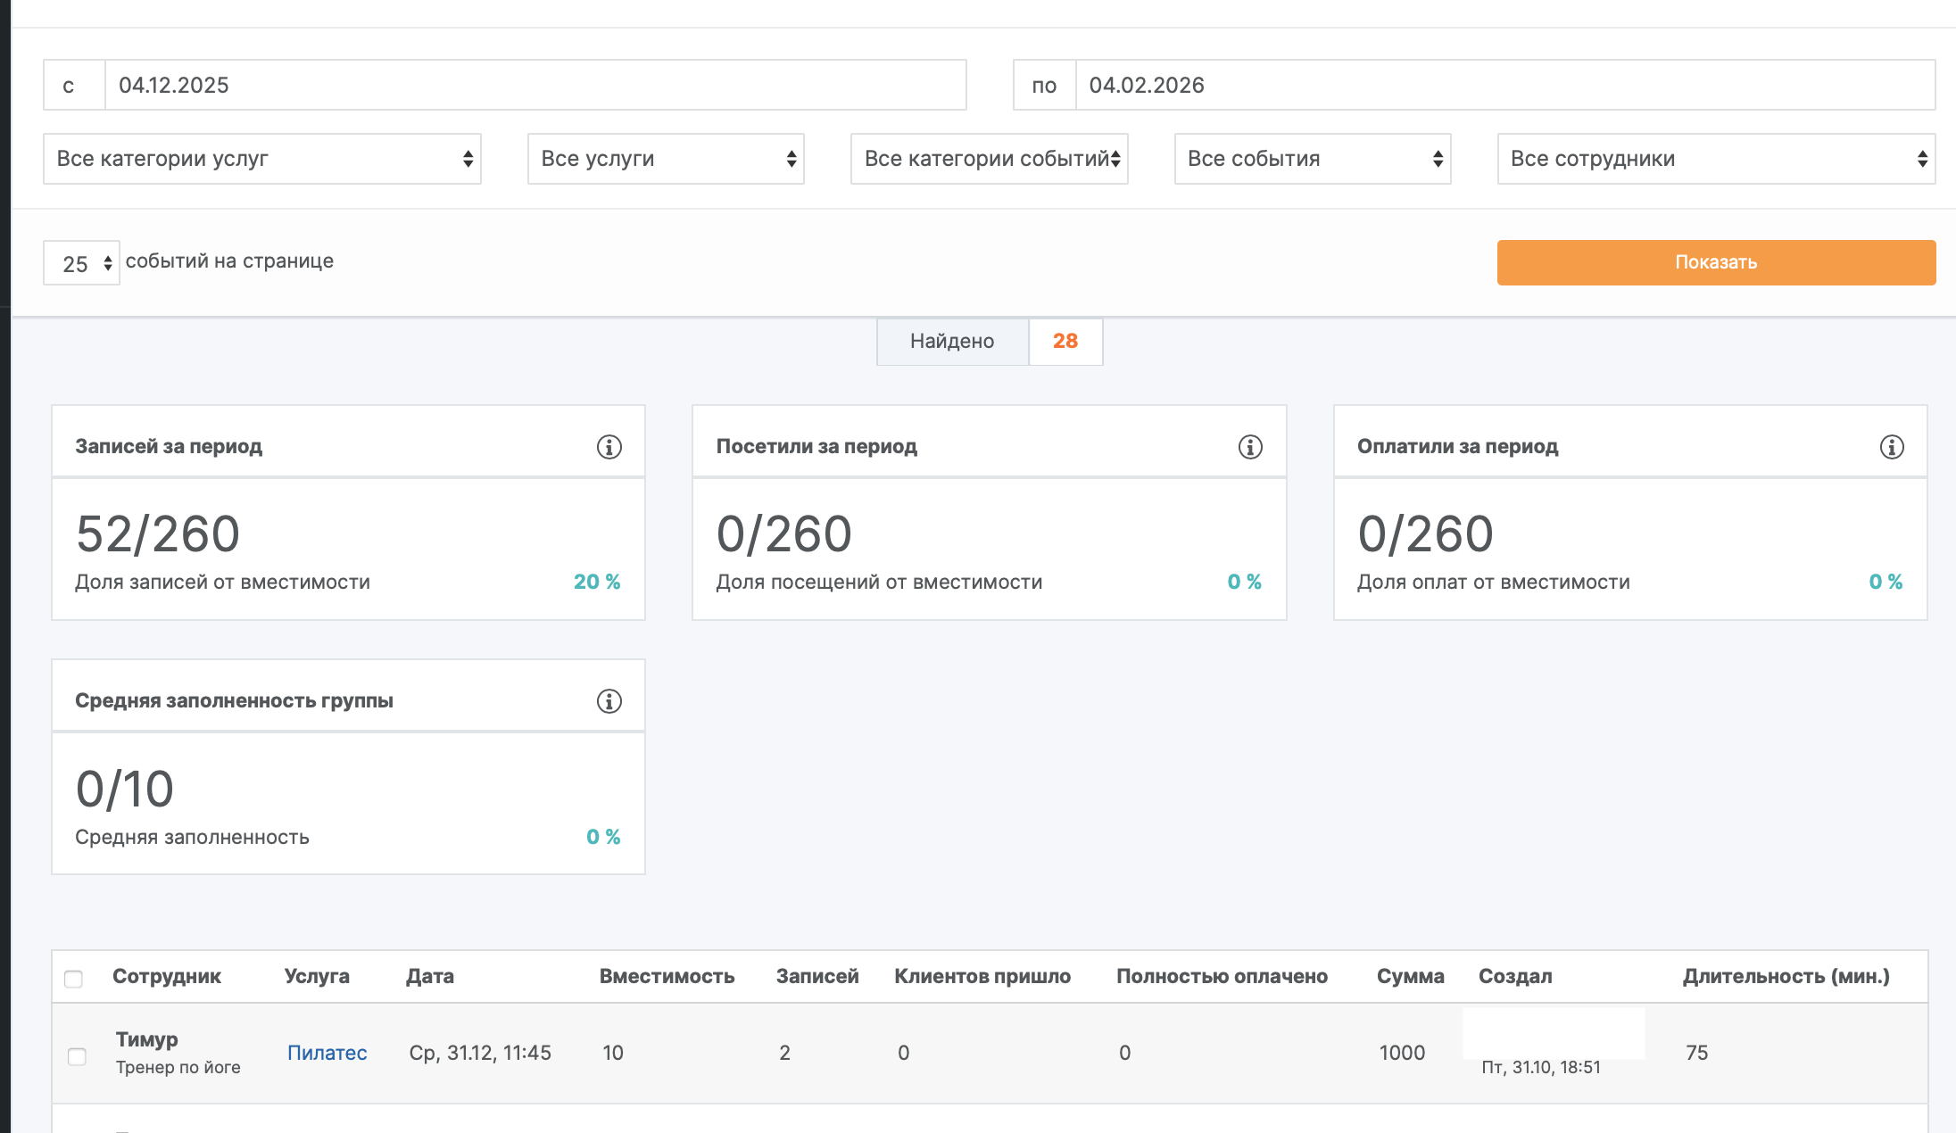Screen dimensions: 1956x1133
Task: Open the Все сотрудники dropdown
Action: (x=1715, y=159)
